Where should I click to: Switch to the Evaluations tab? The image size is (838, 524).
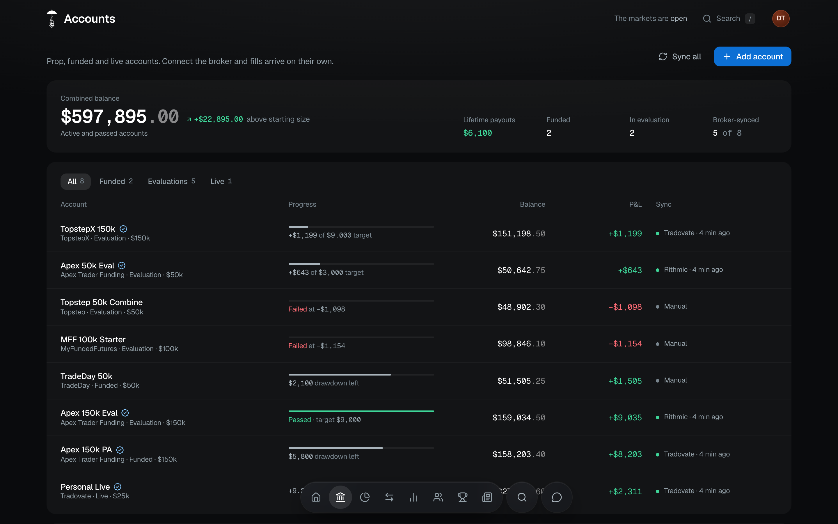coord(171,181)
